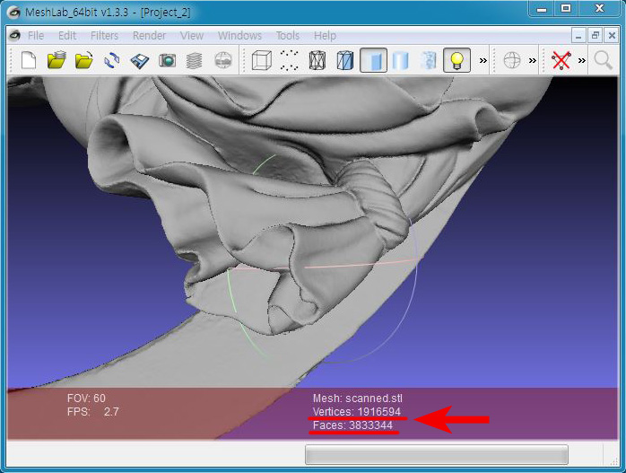Take a snapshot with the camera icon
The image size is (626, 473).
[x=167, y=60]
